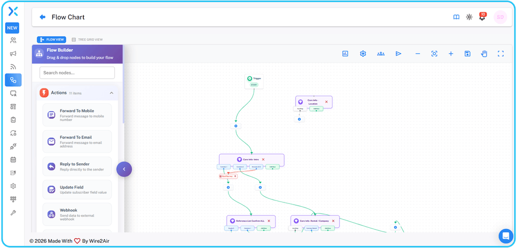Switch to Tree Grid View tab
Screen dimensions: 517x248
point(87,39)
